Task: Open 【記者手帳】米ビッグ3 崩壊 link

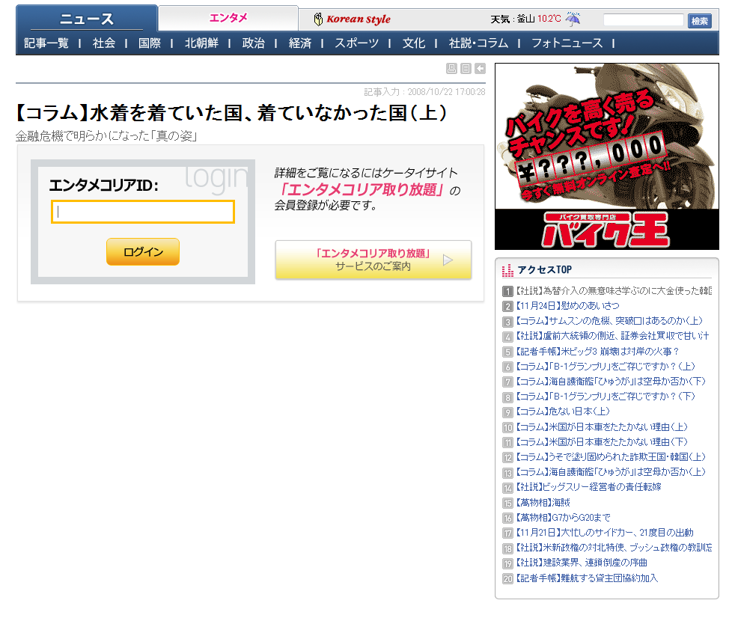Action: (x=597, y=352)
